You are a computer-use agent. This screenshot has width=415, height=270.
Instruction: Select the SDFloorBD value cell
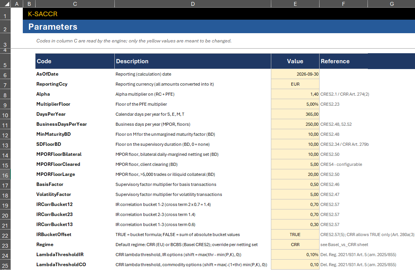click(295, 144)
